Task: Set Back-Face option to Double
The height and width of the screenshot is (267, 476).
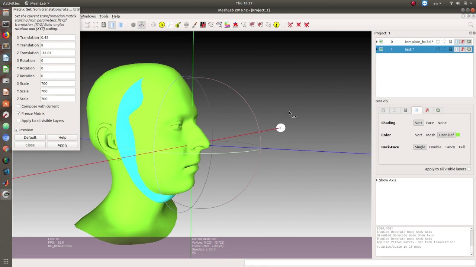Action: coord(435,147)
